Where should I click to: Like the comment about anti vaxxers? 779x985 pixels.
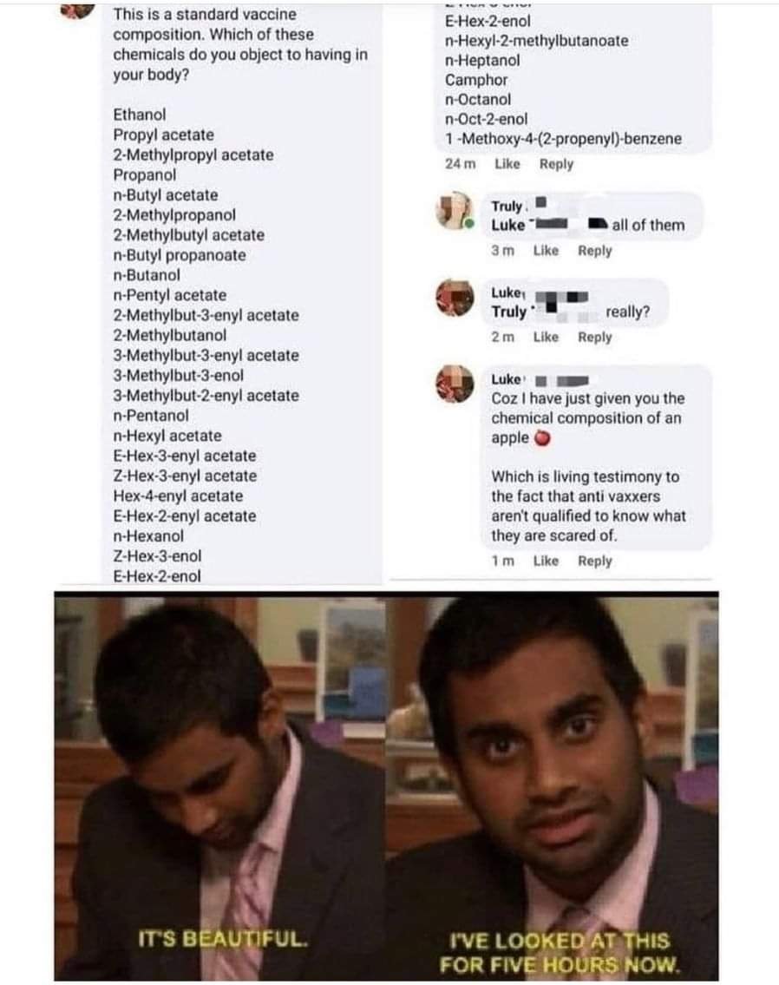click(x=546, y=561)
